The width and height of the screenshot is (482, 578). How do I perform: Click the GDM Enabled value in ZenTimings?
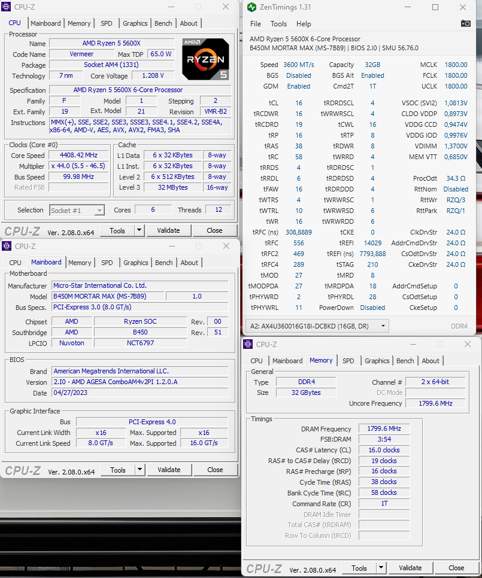(299, 86)
